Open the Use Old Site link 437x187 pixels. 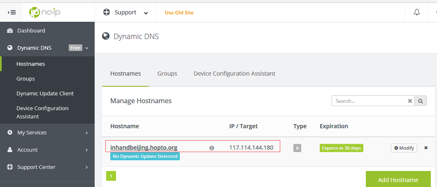(x=179, y=12)
